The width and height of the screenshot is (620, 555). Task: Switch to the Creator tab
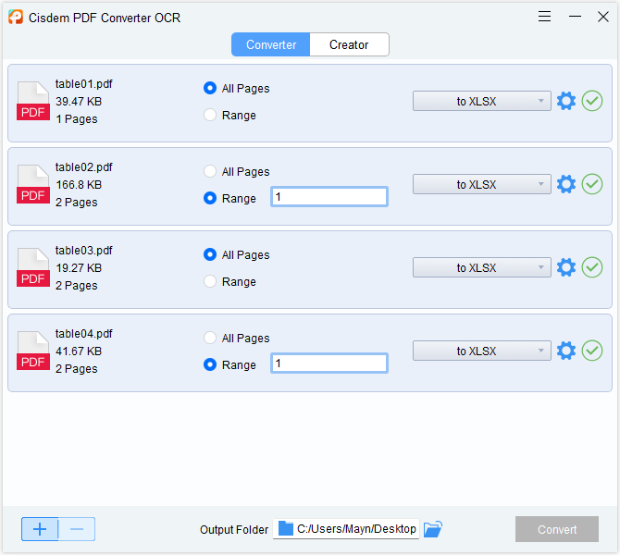point(349,44)
